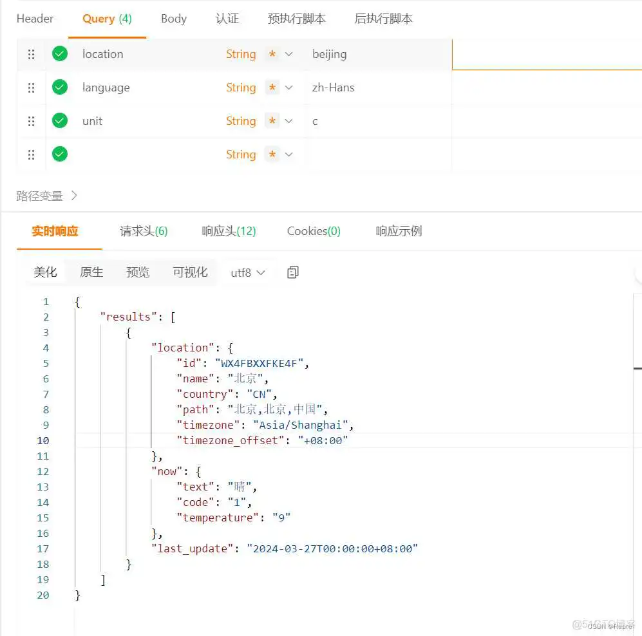Uncheck the location parameter checkbox
Screen dimensions: 642x636
60,53
